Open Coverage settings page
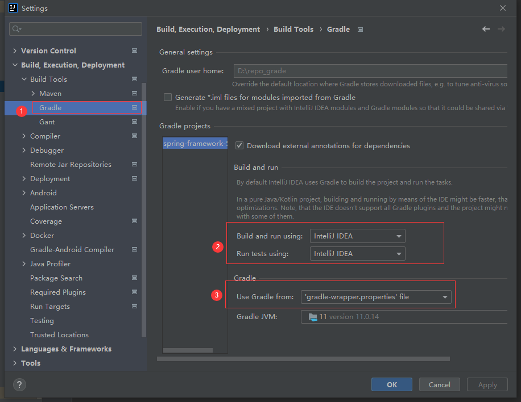This screenshot has width=521, height=402. [46, 221]
